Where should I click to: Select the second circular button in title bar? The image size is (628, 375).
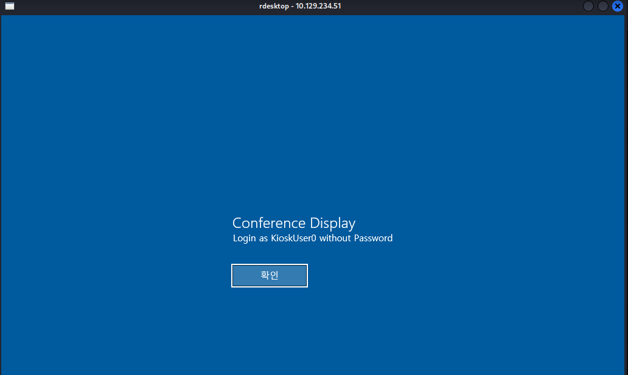click(602, 6)
